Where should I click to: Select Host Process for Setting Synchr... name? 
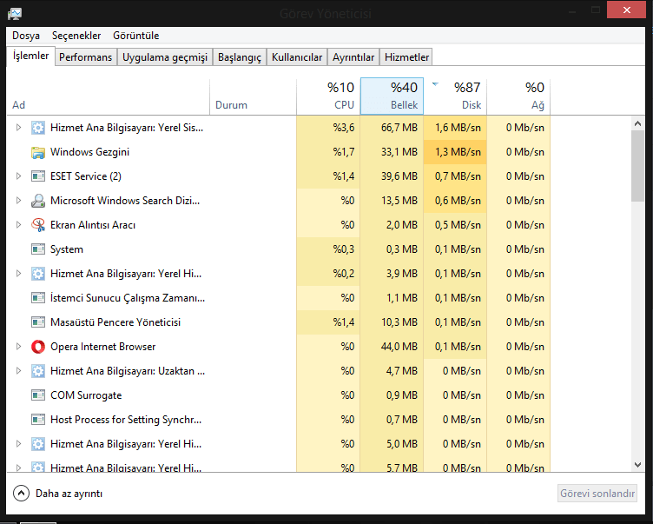(x=126, y=420)
